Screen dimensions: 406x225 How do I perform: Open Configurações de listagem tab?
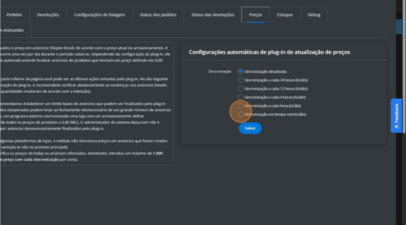pos(99,15)
